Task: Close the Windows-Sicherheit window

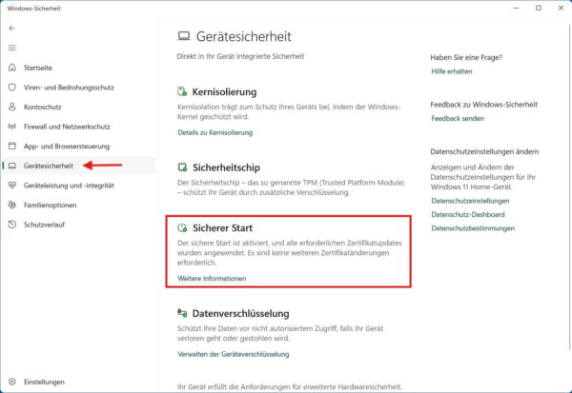Action: tap(561, 8)
